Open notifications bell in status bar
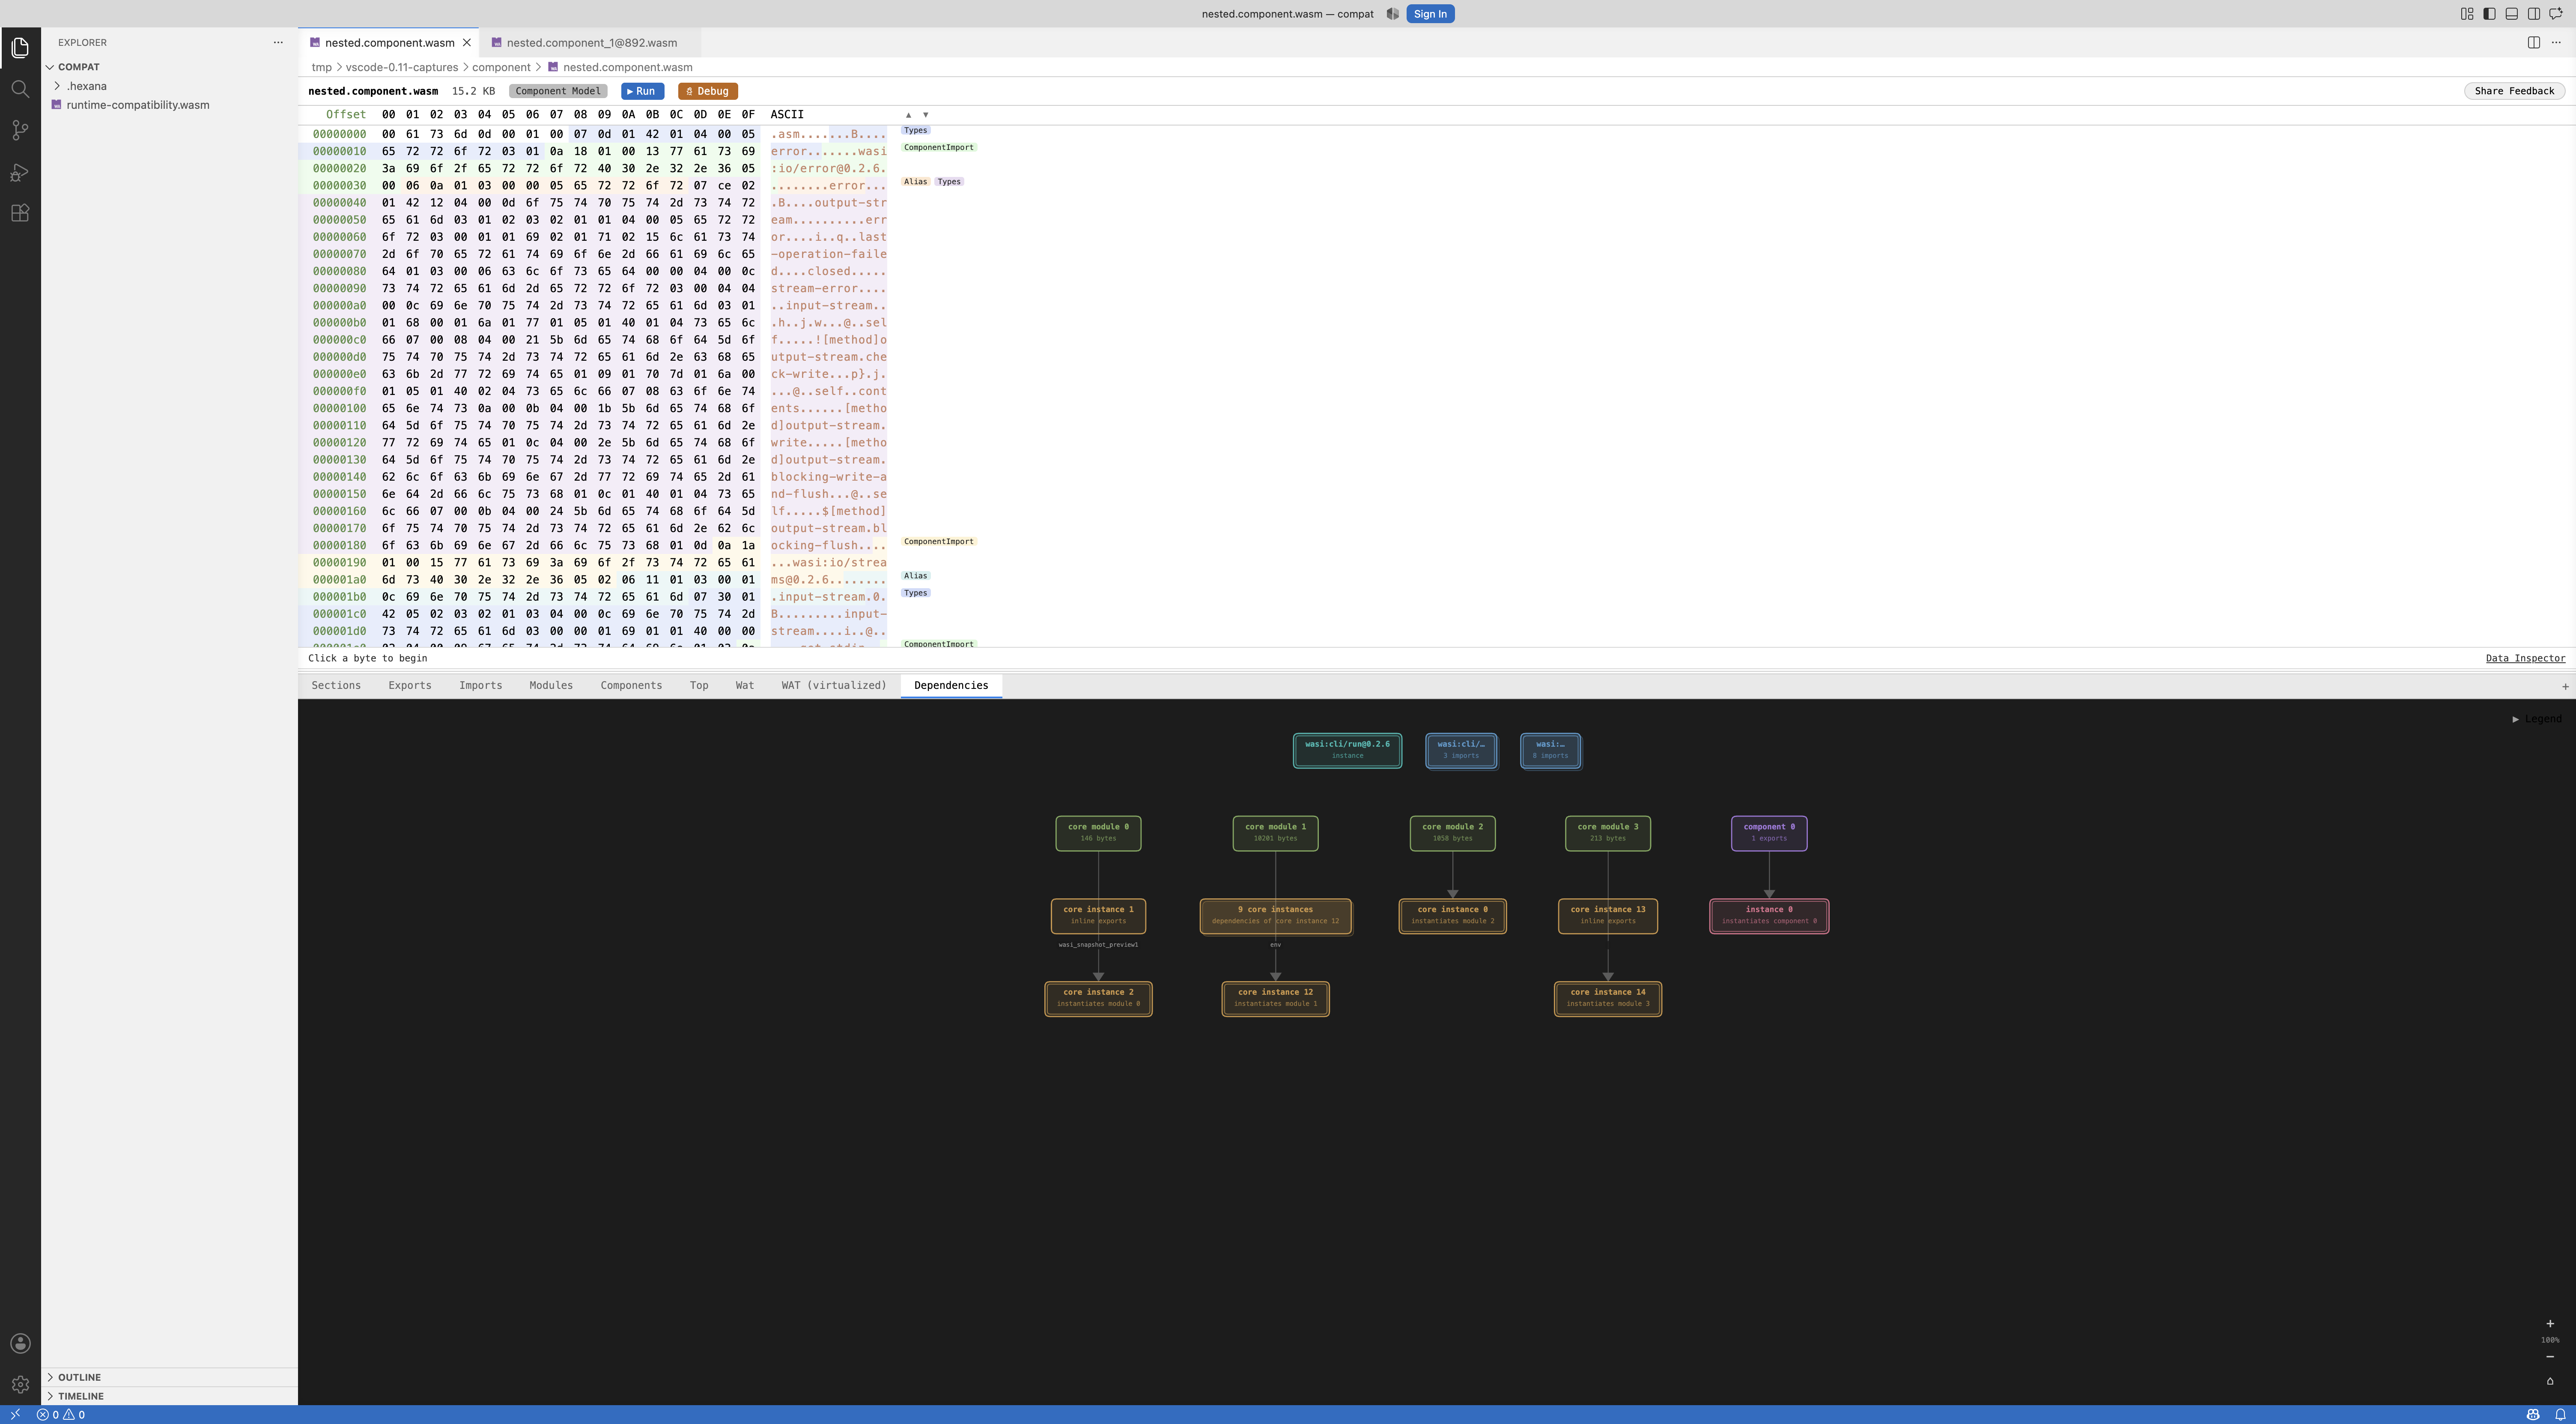The height and width of the screenshot is (1424, 2576). [2560, 1415]
